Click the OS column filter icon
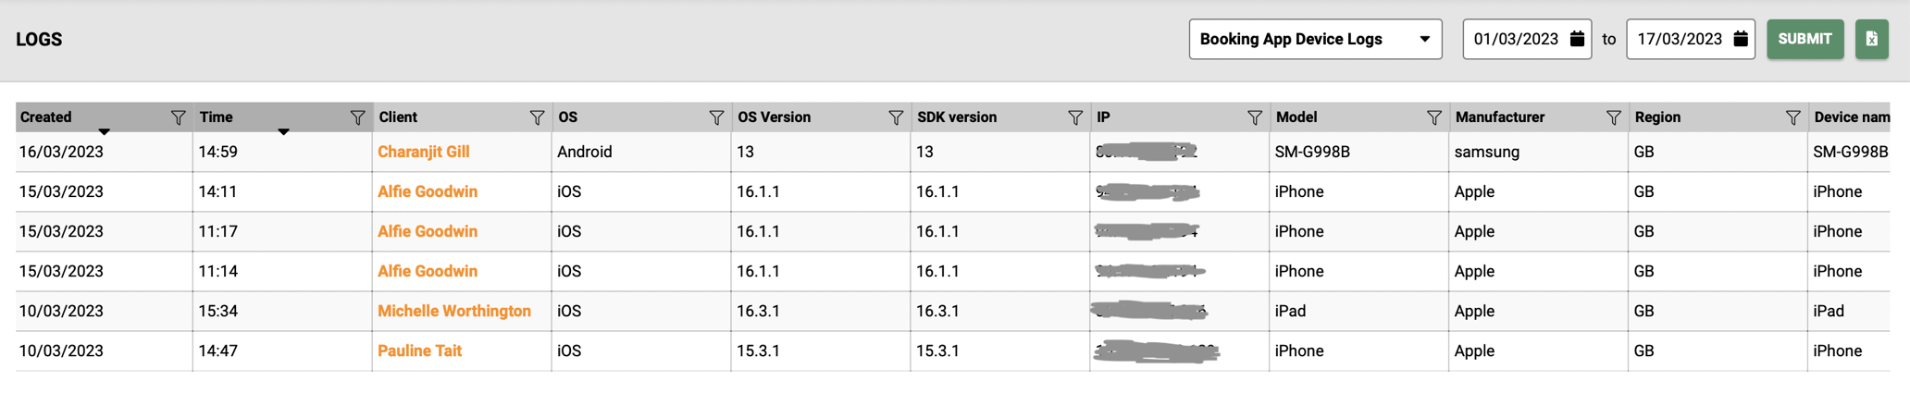Screen dimensions: 1910x418 (x=716, y=117)
